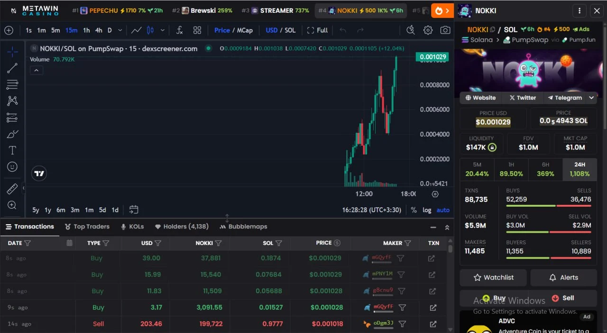Screen dimensions: 607x333
Task: Select the text annotation tool
Action: click(12, 150)
